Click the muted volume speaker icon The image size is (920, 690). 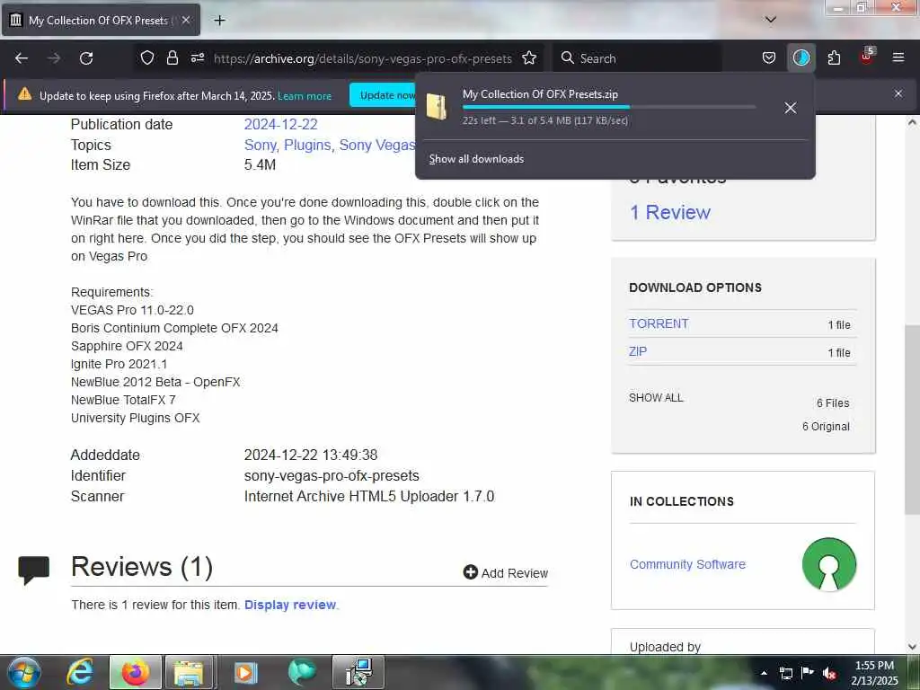829,673
